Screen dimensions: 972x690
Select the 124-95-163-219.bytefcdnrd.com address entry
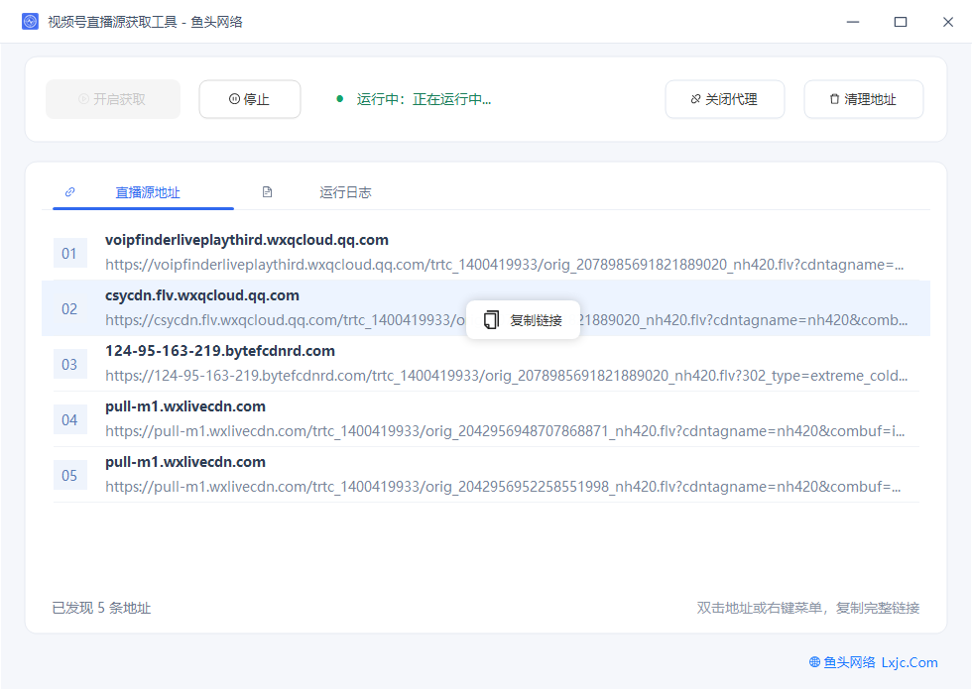(x=486, y=364)
